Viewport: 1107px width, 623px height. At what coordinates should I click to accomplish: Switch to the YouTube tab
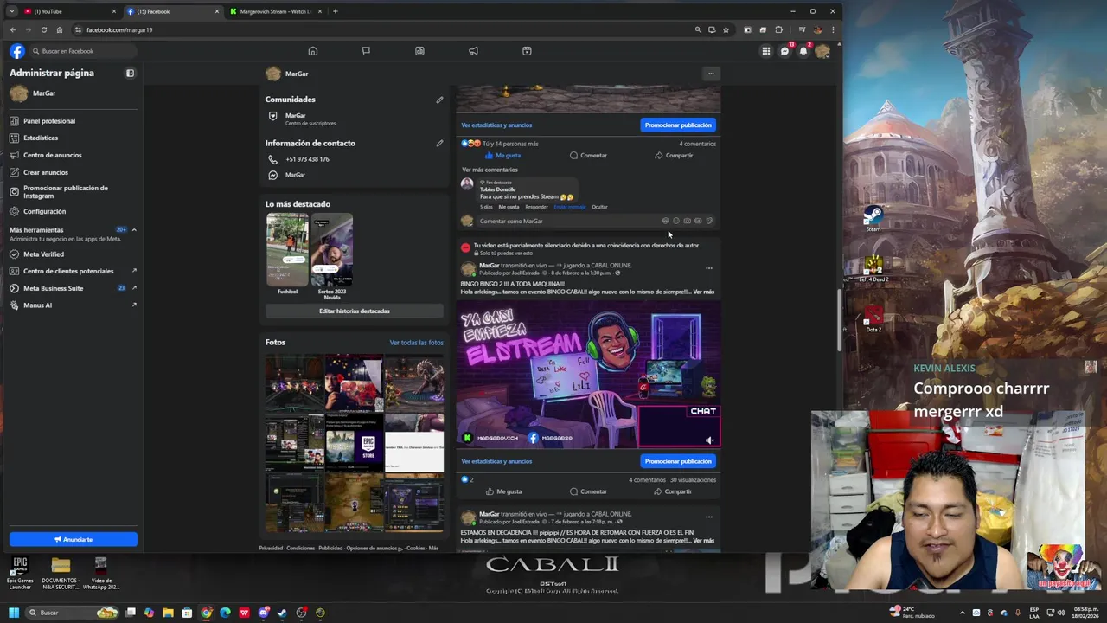click(x=67, y=11)
